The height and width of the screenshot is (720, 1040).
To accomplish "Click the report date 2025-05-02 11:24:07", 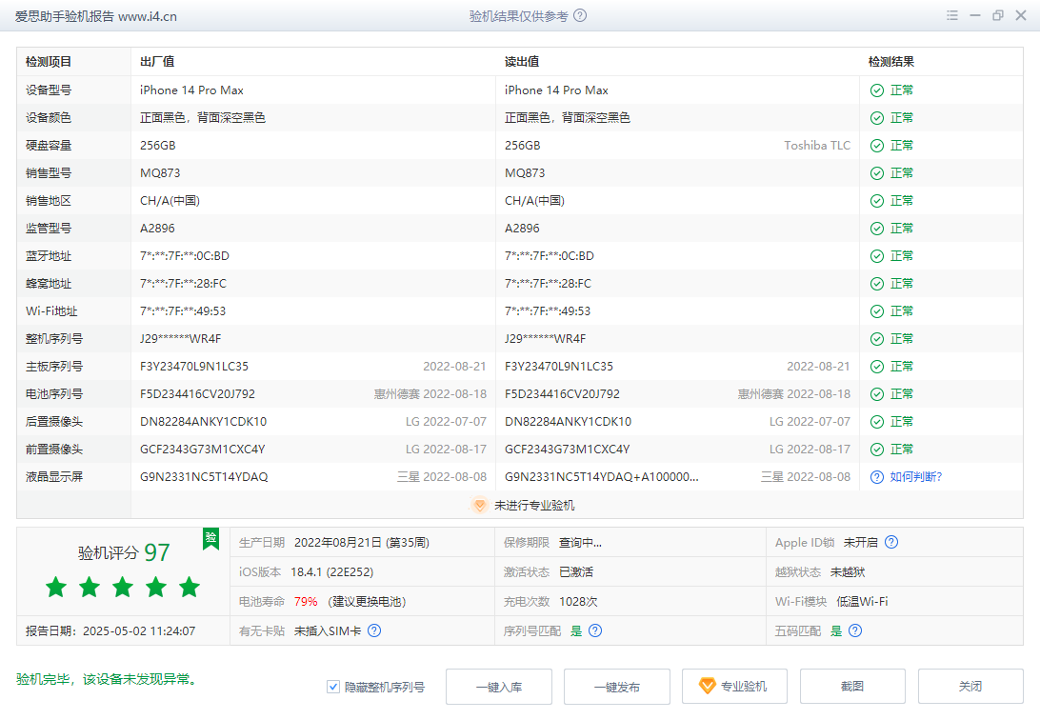I will 139,631.
